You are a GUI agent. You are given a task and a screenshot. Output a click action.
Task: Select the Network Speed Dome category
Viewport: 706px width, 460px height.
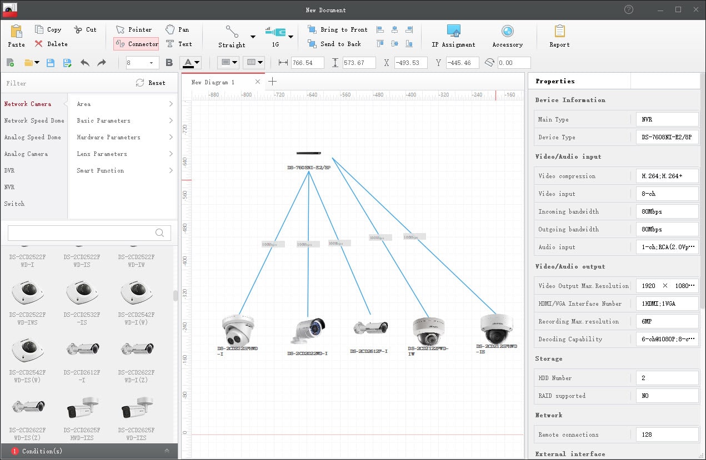[34, 120]
